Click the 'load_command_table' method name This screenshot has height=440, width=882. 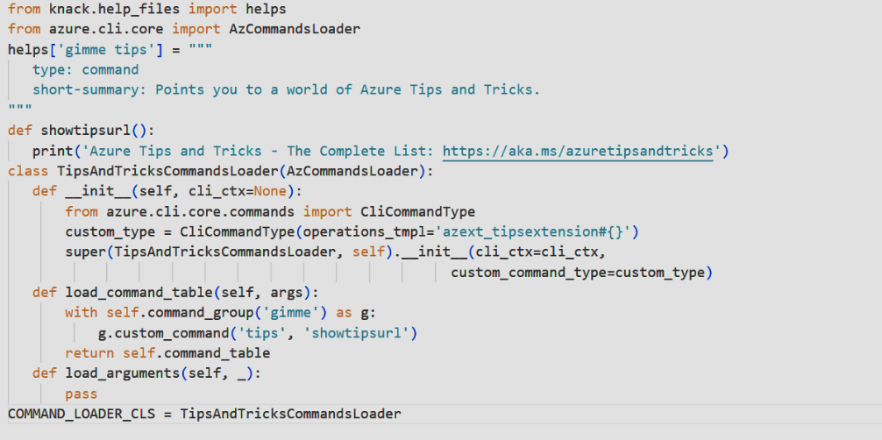(x=139, y=293)
